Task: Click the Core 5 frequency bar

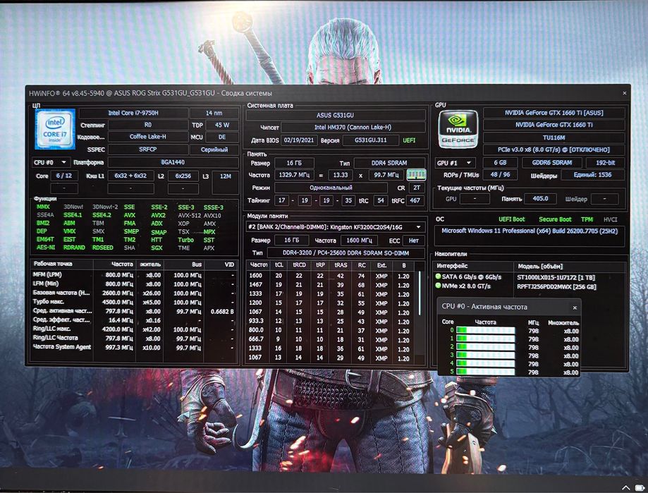Action: (x=486, y=372)
